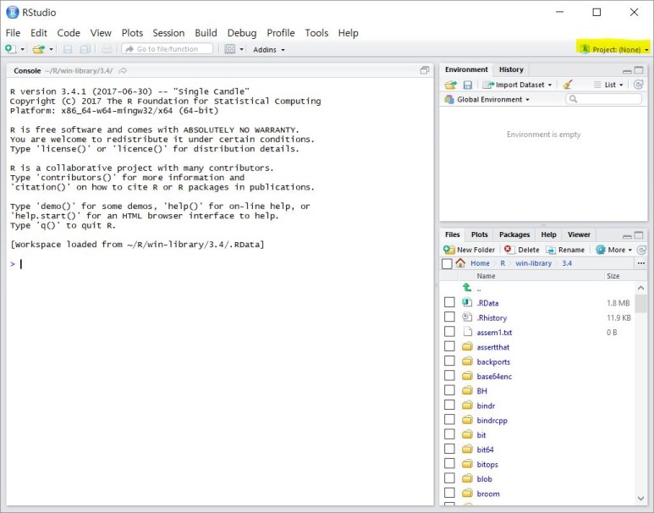Click the .Rhistory file icon
Image resolution: width=654 pixels, height=513 pixels.
[467, 317]
